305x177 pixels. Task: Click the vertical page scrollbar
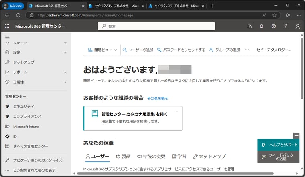coord(302,68)
